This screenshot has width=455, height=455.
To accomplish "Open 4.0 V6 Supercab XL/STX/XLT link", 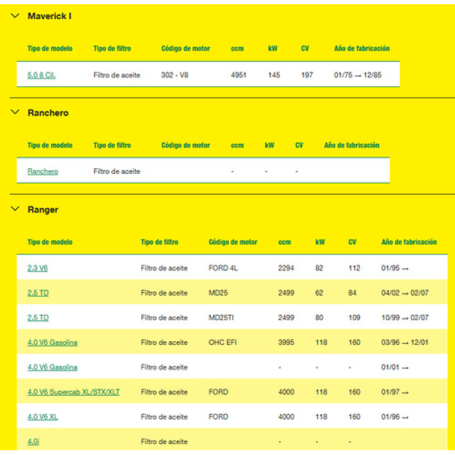I will (x=73, y=392).
